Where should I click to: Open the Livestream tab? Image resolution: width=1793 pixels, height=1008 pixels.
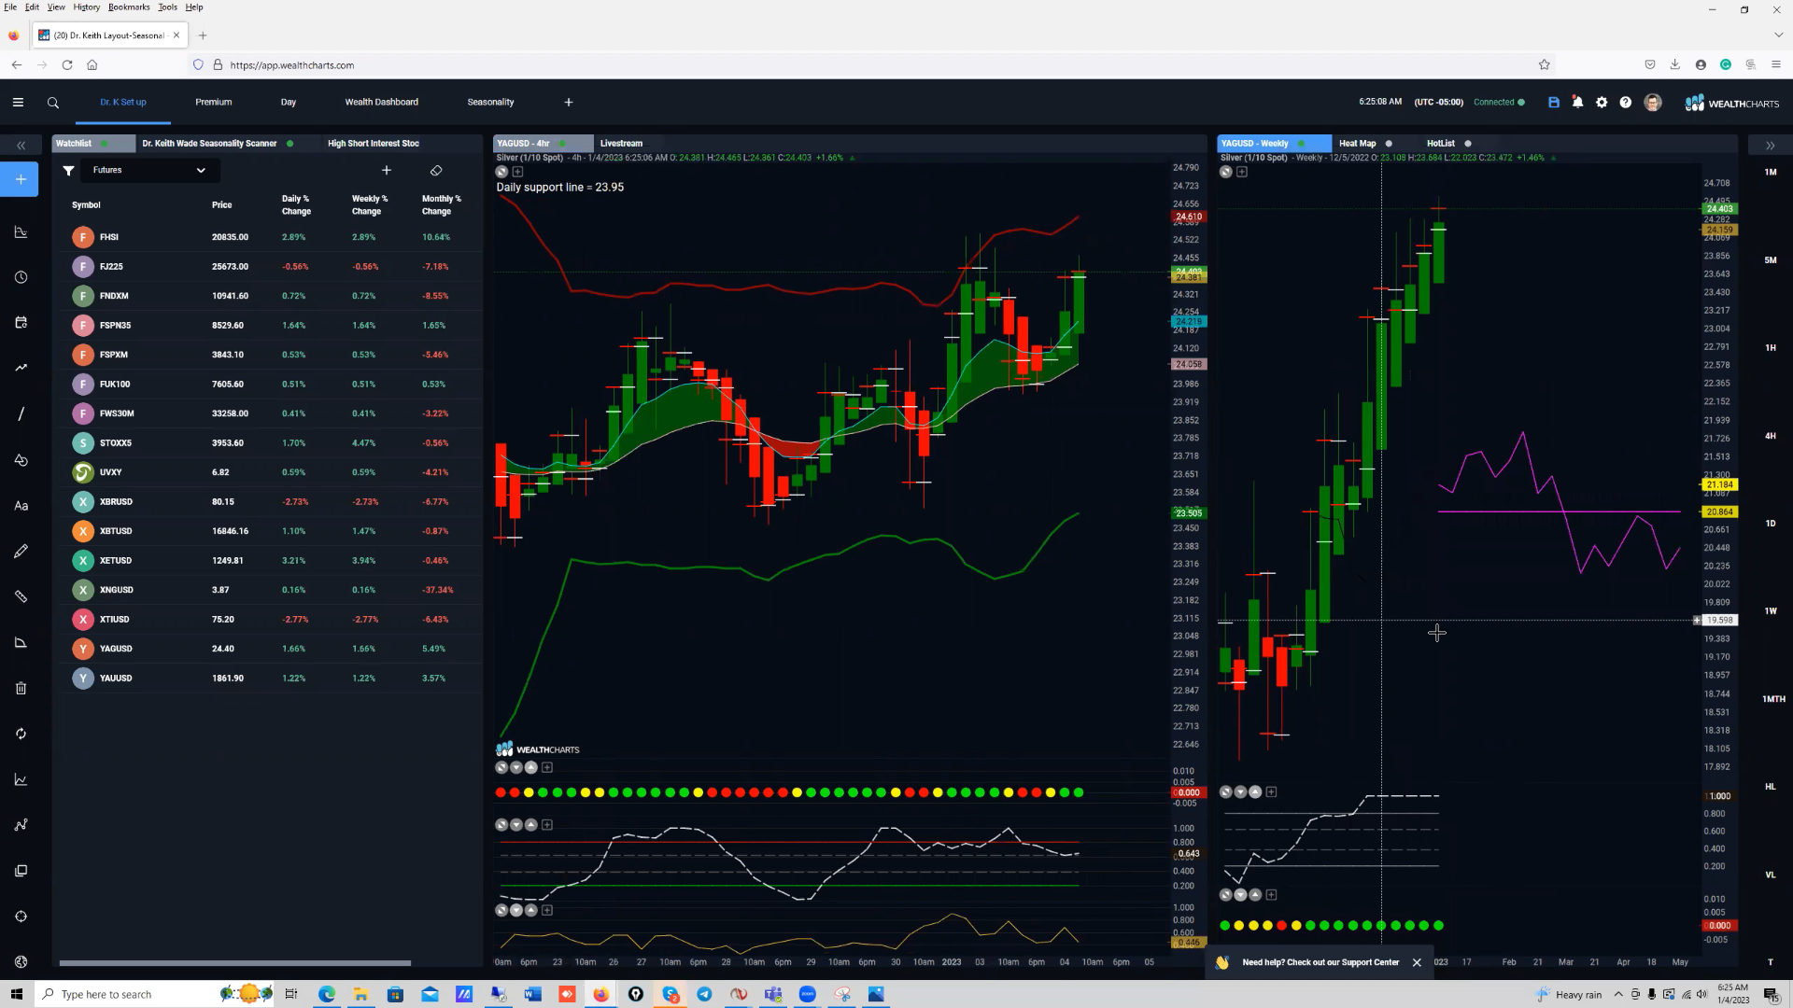pyautogui.click(x=621, y=144)
